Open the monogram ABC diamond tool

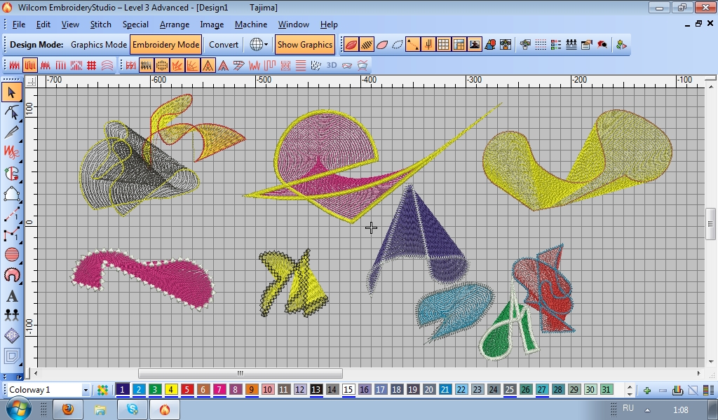tap(12, 335)
